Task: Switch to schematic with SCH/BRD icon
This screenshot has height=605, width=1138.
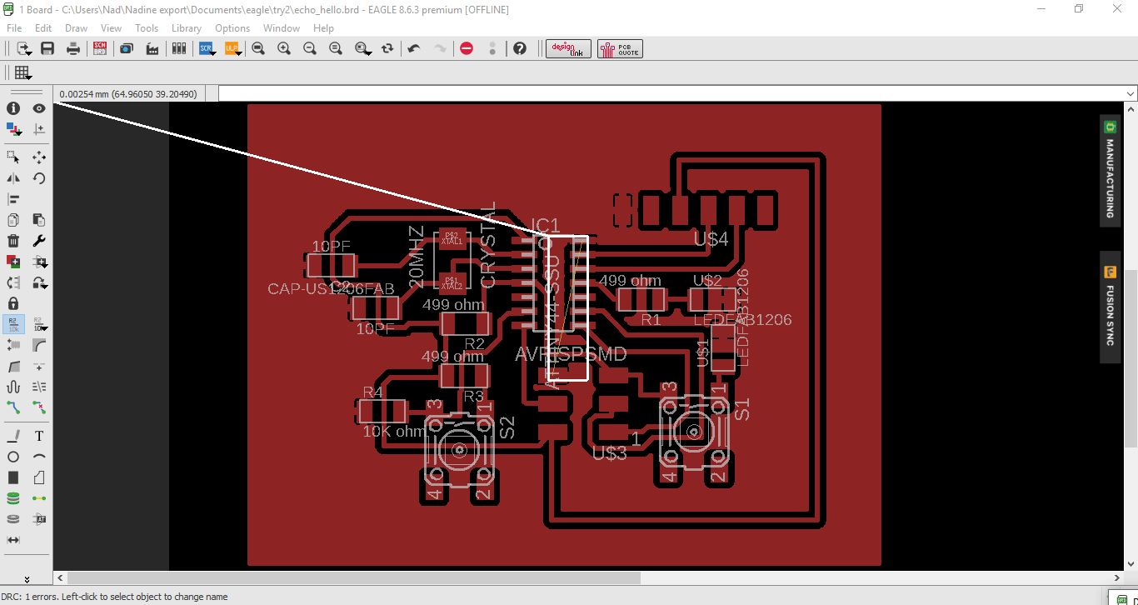Action: 100,48
